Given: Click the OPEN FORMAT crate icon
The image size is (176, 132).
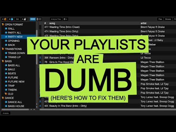Looking at the screenshot, I should pyautogui.click(x=3, y=25).
